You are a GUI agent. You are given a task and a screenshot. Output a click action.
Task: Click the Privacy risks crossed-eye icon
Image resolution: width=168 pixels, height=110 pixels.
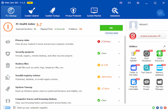(x=8, y=42)
